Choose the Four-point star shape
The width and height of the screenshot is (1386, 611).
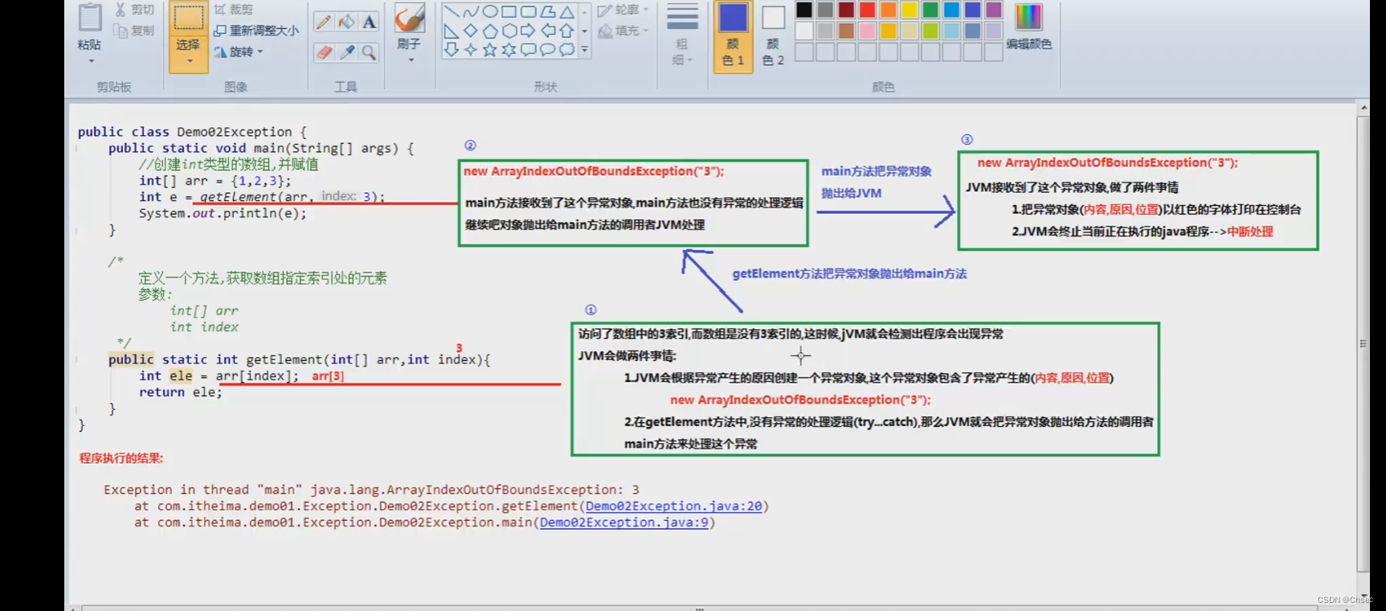click(471, 50)
